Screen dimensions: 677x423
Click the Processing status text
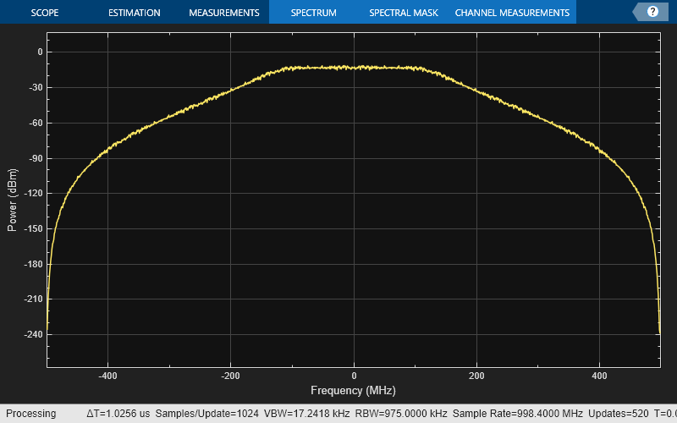(31, 414)
